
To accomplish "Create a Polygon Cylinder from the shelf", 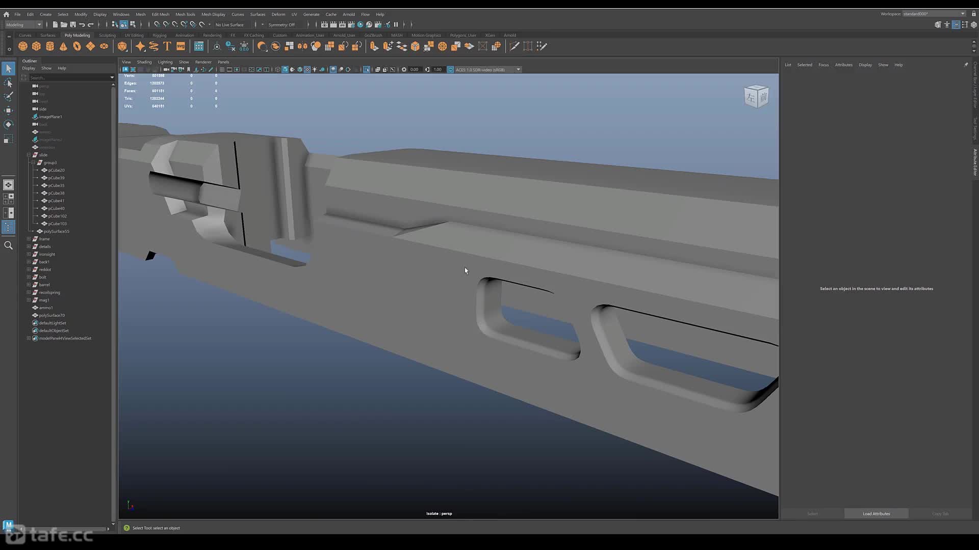I will (x=50, y=46).
